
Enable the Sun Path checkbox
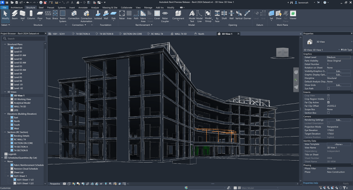coord(328,89)
